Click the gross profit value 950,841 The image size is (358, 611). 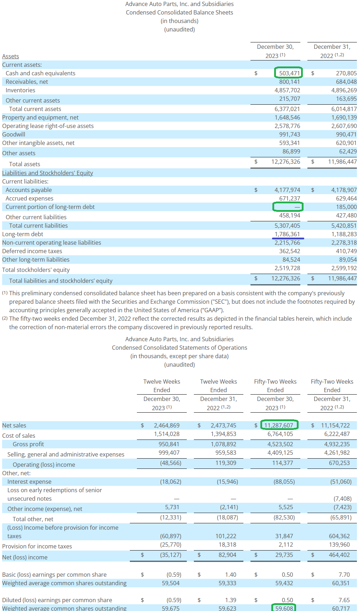[x=169, y=444]
